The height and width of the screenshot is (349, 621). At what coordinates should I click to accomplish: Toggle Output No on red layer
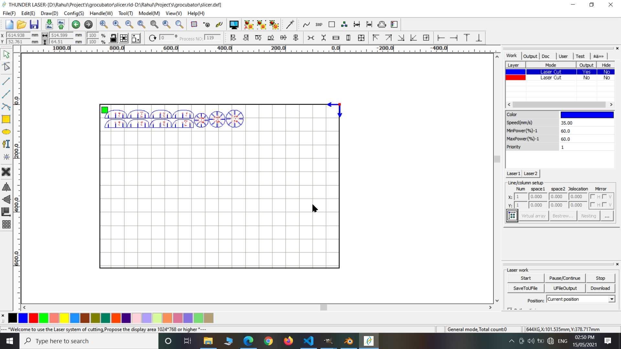click(586, 78)
